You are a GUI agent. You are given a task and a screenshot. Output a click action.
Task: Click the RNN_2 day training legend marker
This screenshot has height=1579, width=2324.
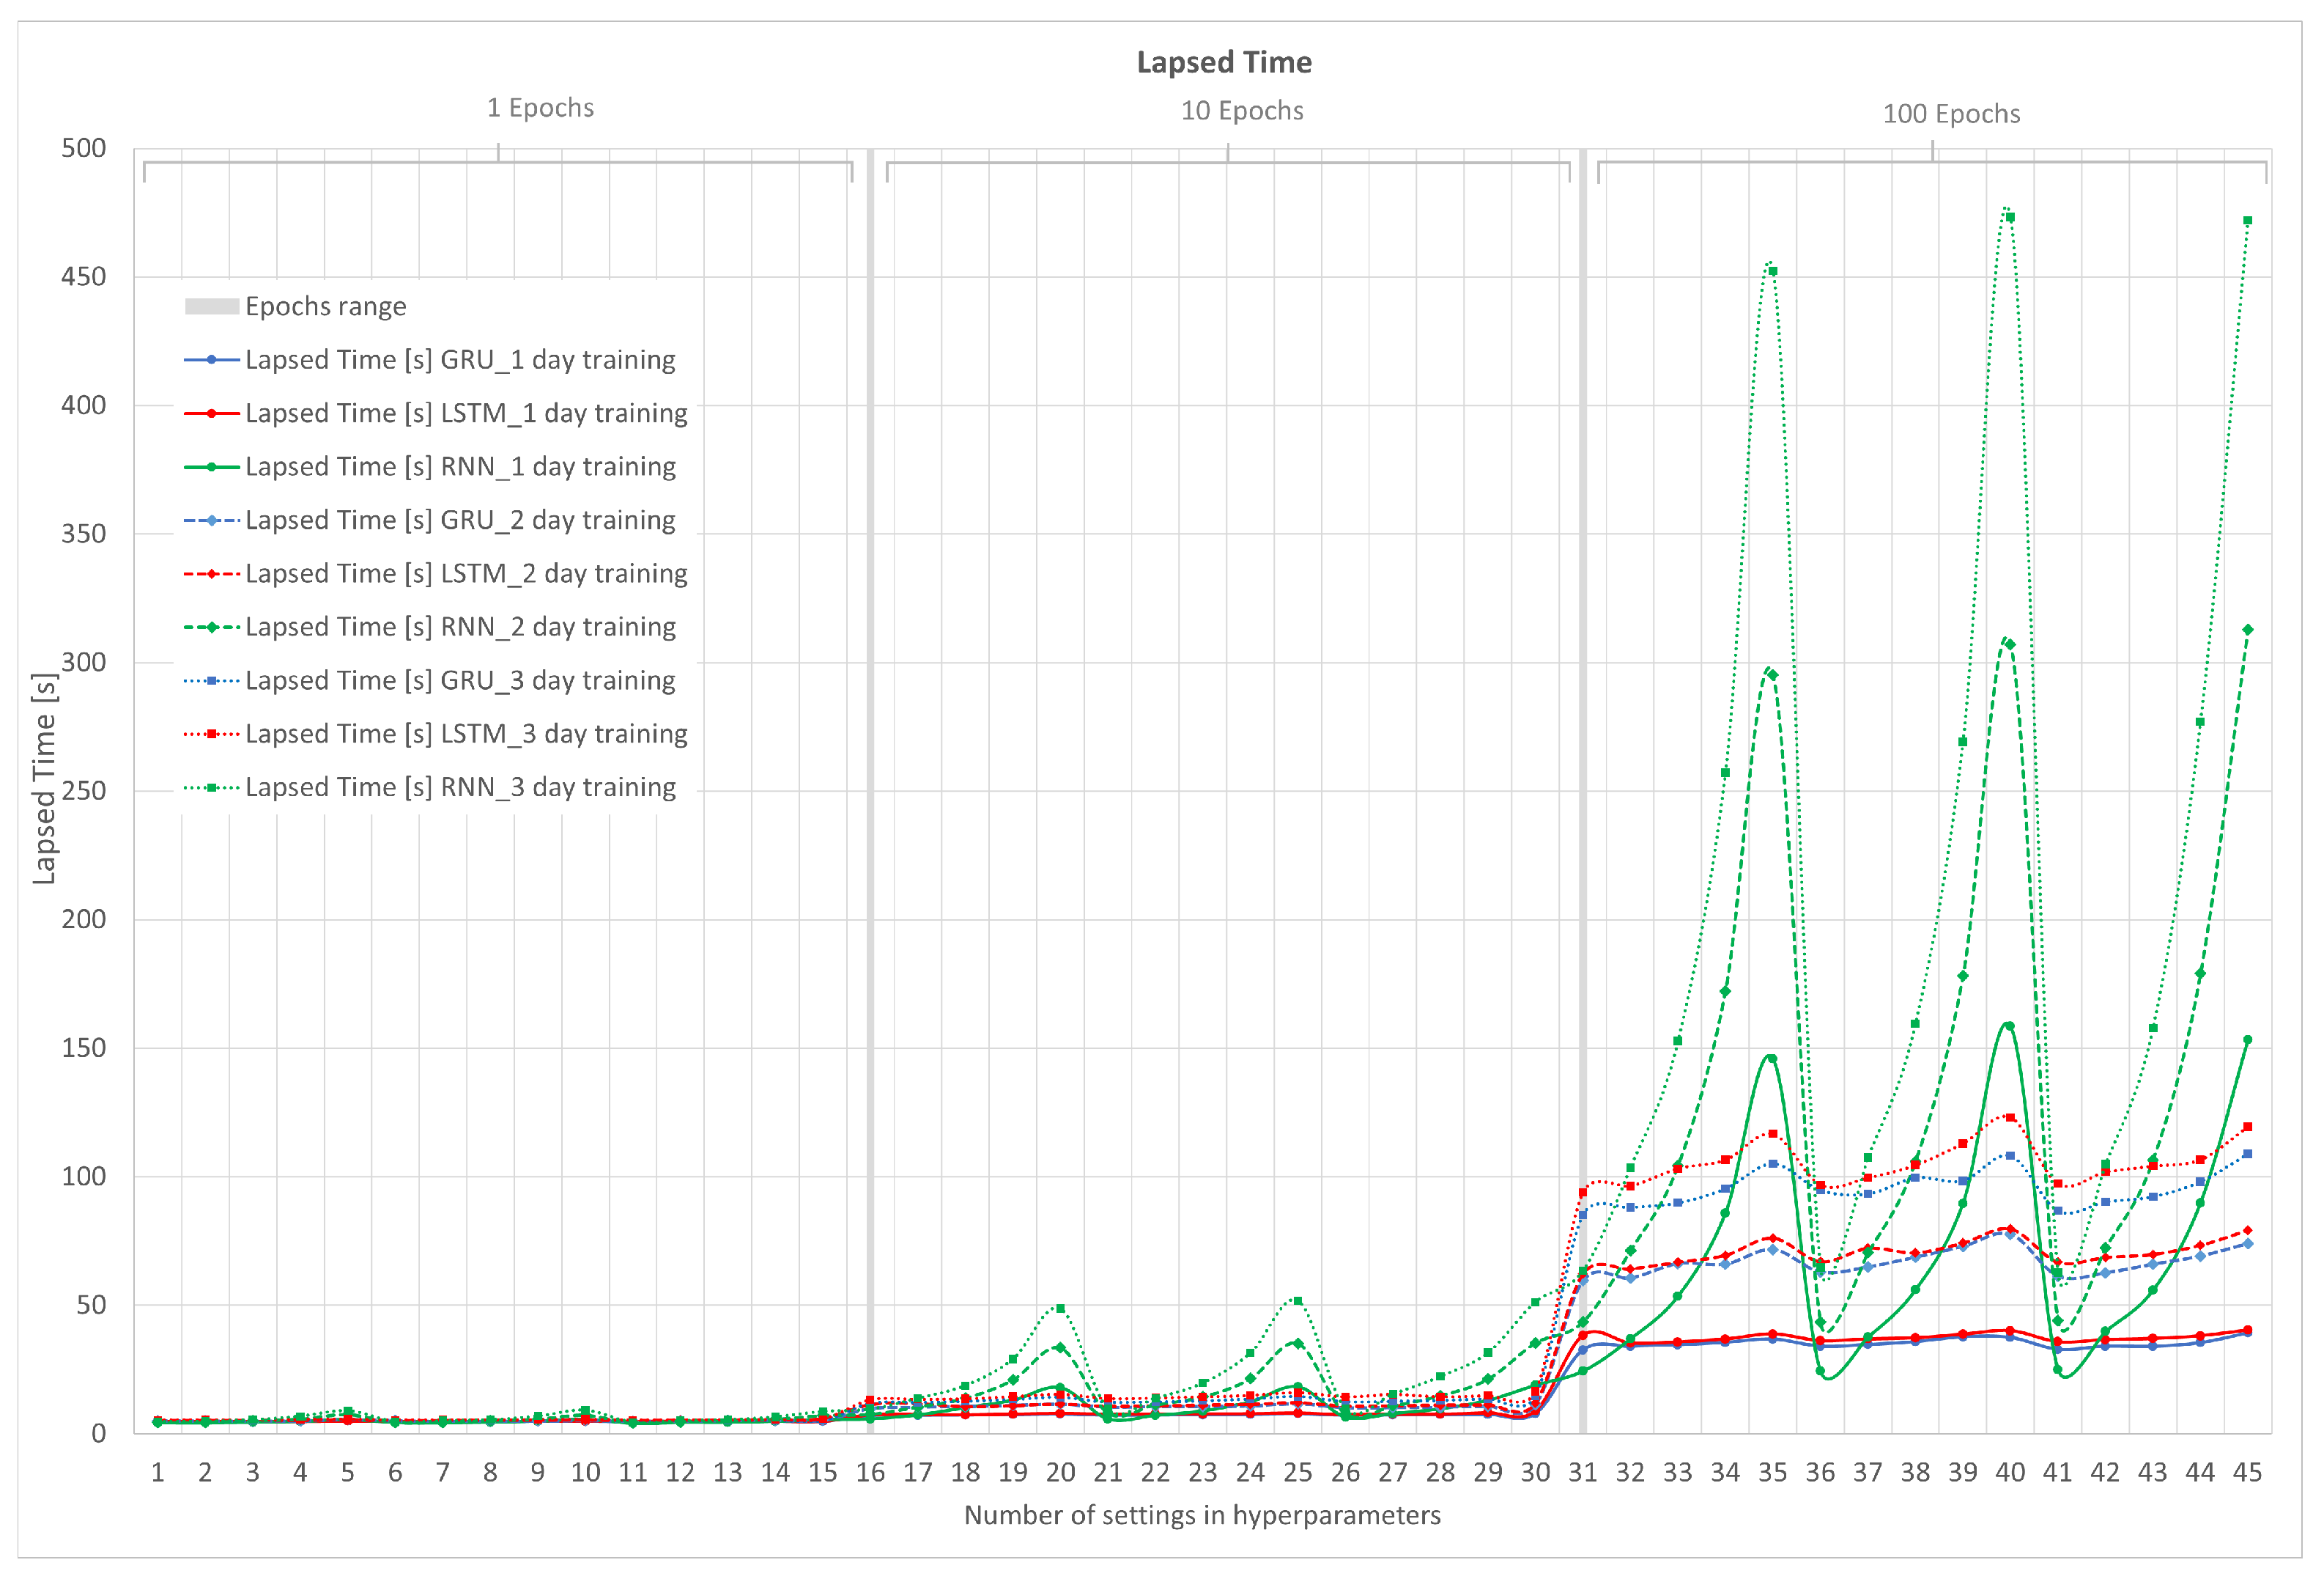[211, 627]
